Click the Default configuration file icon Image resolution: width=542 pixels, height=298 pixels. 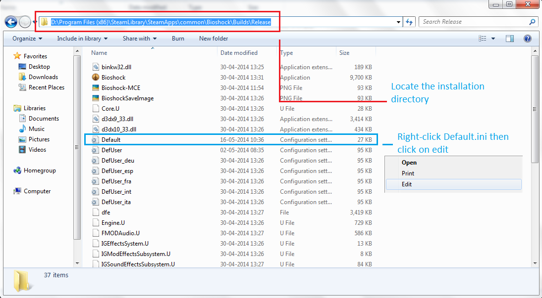[96, 140]
